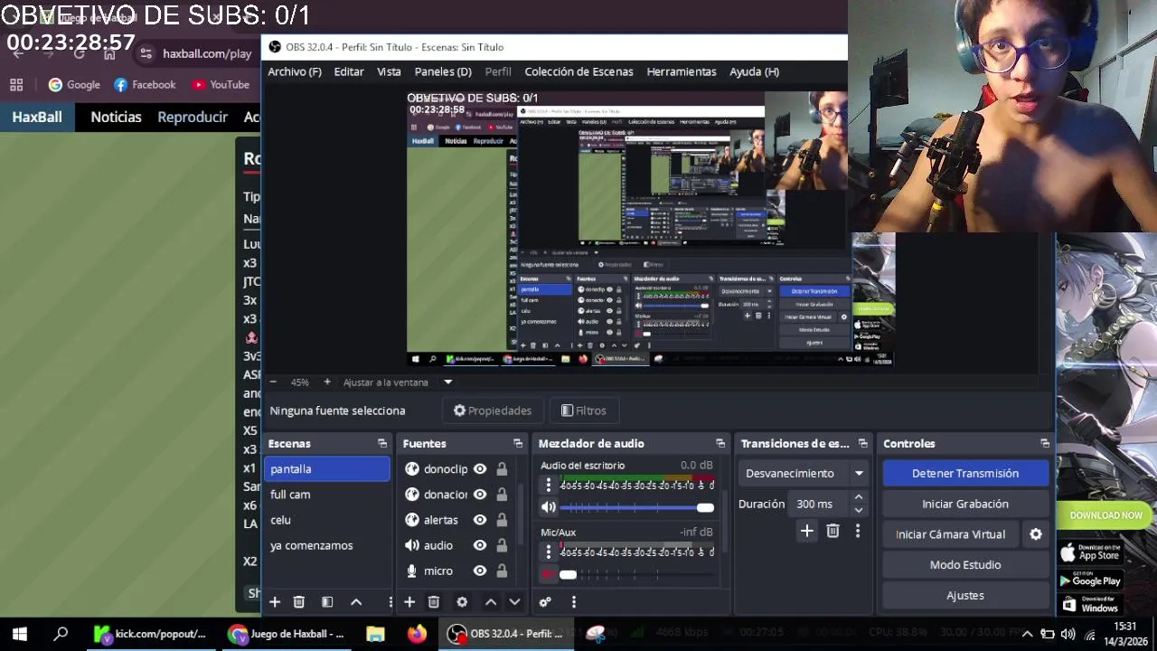Pop out the Transiciones dock panel icon
The height and width of the screenshot is (651, 1157).
[x=863, y=444]
